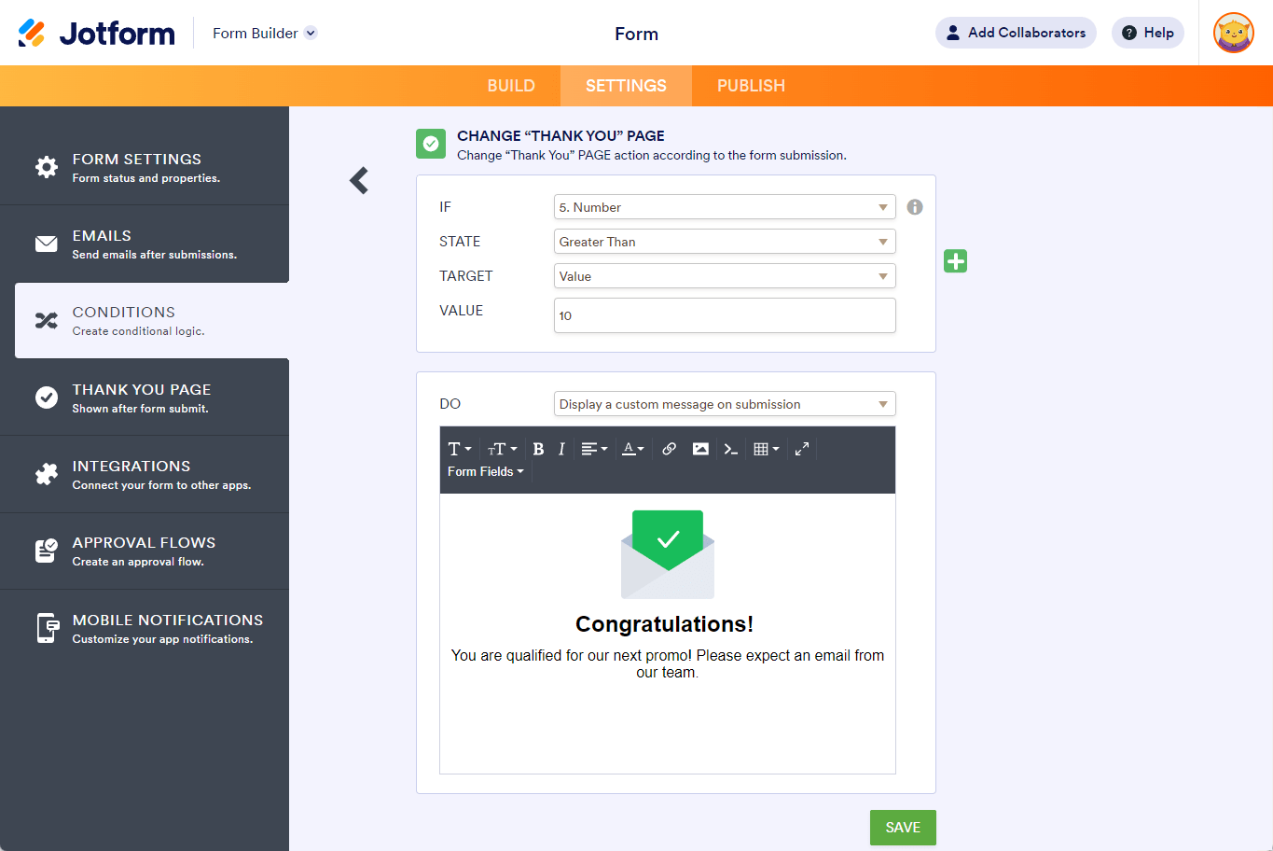The image size is (1273, 851).
Task: Click the Emails envelope icon
Action: pyautogui.click(x=47, y=244)
